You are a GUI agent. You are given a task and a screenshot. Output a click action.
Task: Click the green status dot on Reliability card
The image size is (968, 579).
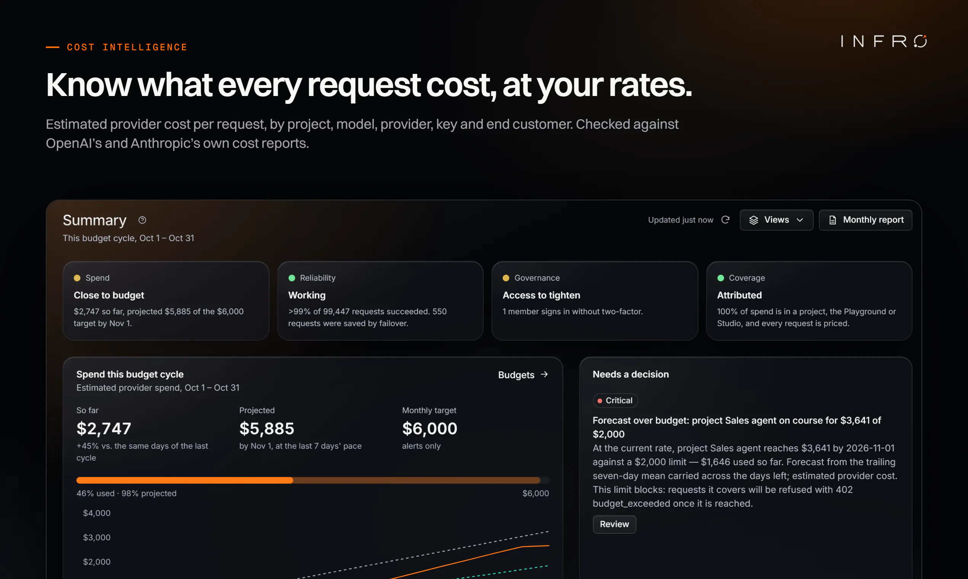pos(292,278)
